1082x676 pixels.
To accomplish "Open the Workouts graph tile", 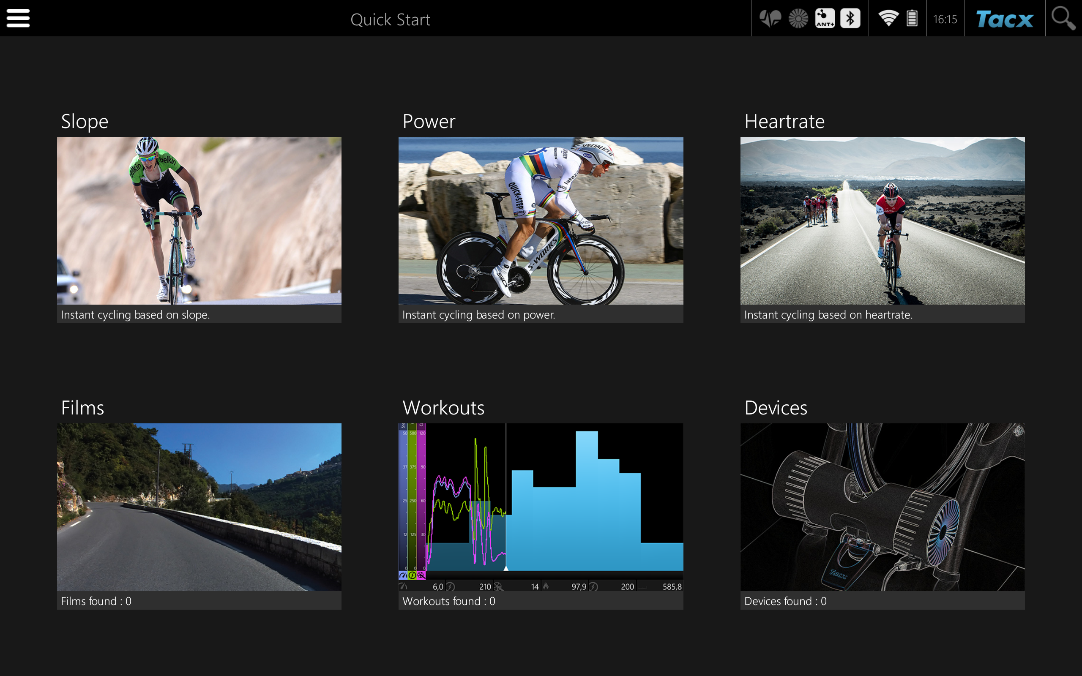I will 541,507.
